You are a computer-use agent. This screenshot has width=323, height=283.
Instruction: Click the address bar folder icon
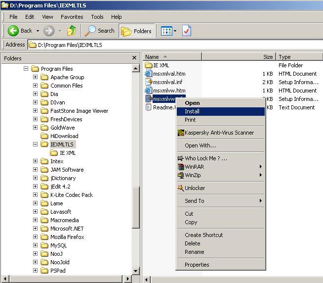tap(32, 45)
